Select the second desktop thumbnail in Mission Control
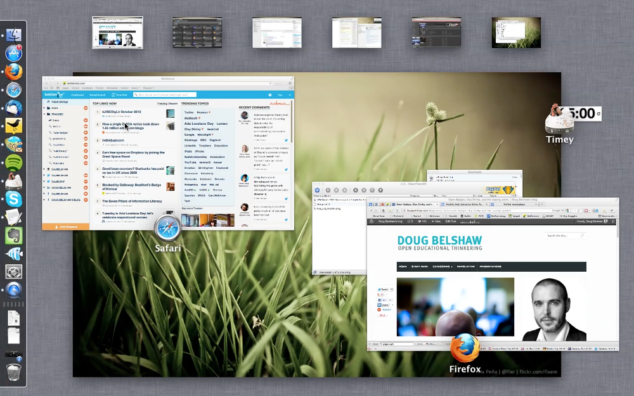Screen dimensions: 634x396 point(197,32)
